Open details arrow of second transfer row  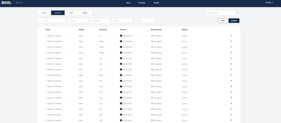[231, 41]
